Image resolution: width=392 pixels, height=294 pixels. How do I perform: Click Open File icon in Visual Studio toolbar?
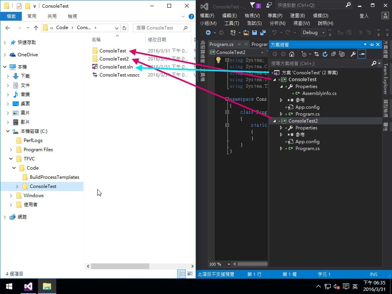246,33
